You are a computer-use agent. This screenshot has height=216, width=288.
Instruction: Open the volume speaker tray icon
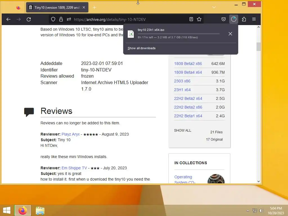[261, 210]
